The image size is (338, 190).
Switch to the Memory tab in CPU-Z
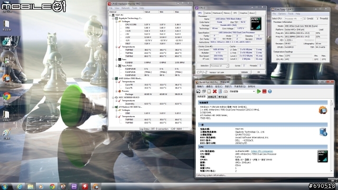[x=227, y=13]
